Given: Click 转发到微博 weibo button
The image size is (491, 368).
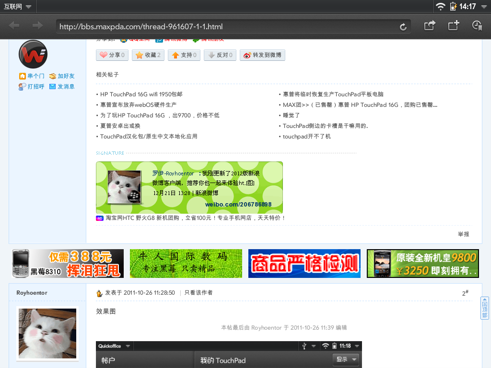Looking at the screenshot, I should tap(262, 55).
